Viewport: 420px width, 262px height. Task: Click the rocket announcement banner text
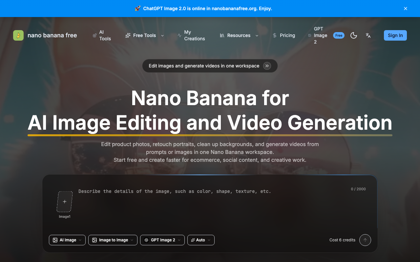tap(203, 9)
